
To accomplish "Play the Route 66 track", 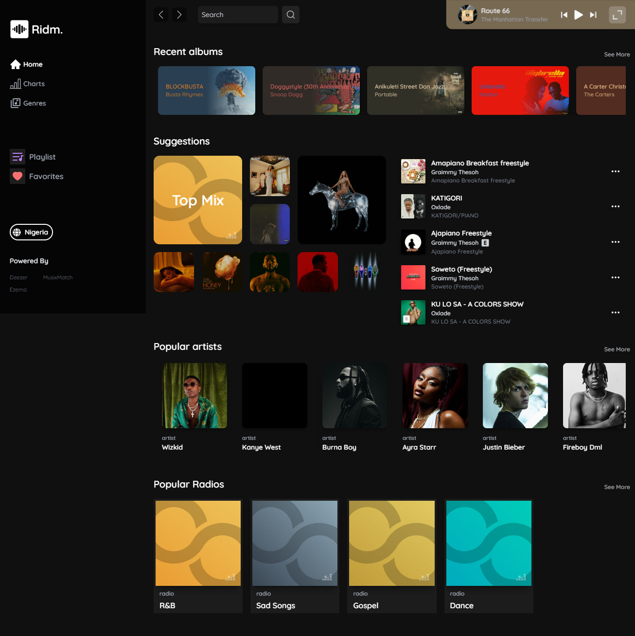I will coord(579,15).
